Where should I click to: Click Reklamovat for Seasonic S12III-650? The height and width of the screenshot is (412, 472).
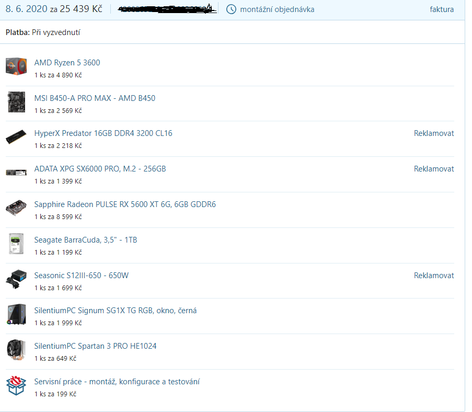(434, 276)
